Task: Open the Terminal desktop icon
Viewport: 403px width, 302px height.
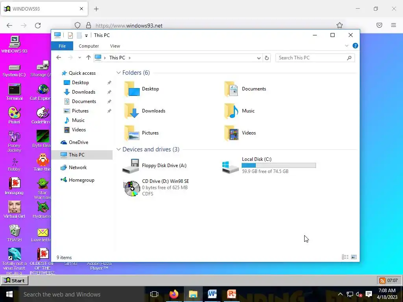Action: [15, 92]
